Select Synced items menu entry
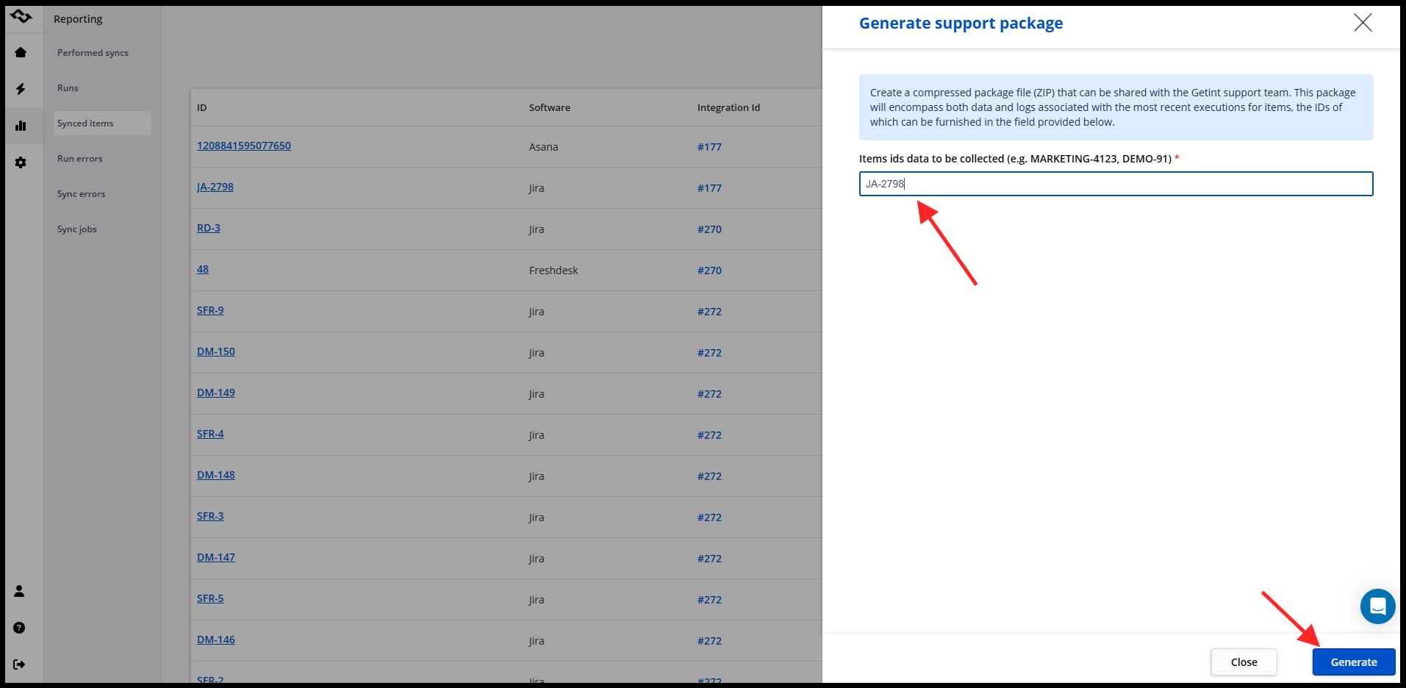The height and width of the screenshot is (688, 1406). (85, 123)
